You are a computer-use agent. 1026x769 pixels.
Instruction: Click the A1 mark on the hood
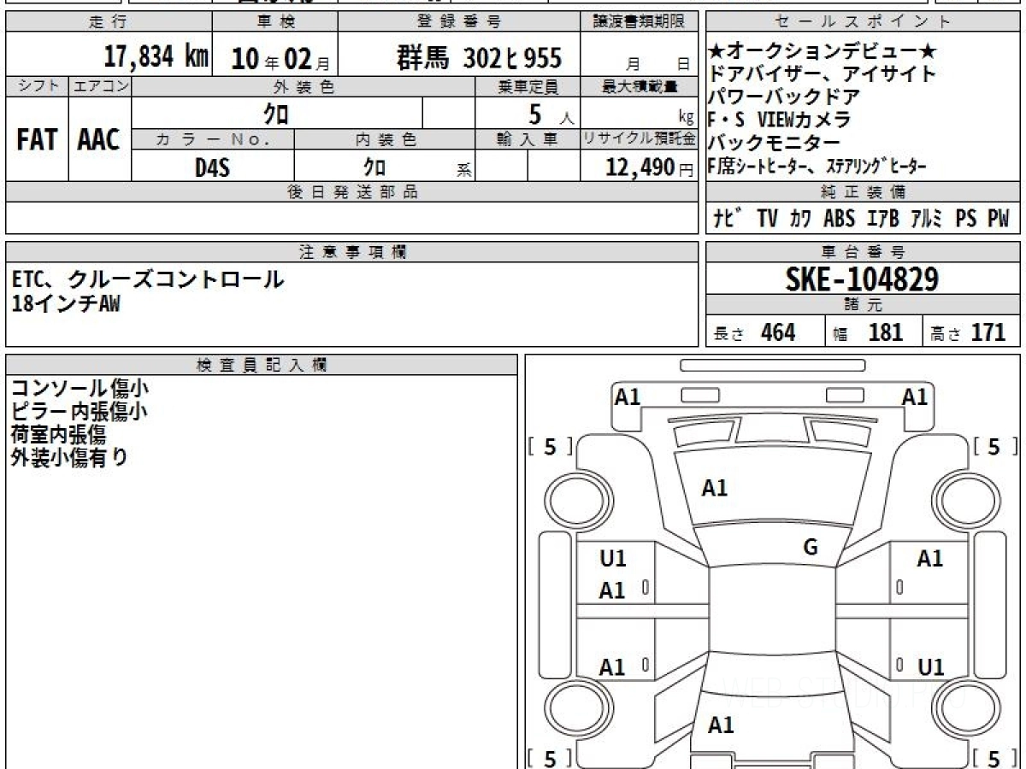[714, 488]
